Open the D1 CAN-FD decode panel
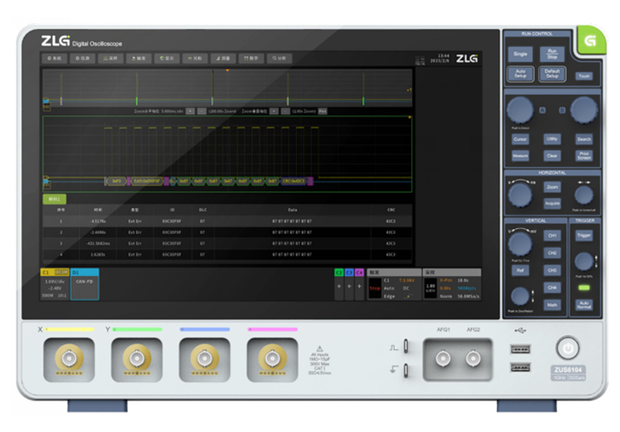The width and height of the screenshot is (620, 432). point(84,284)
